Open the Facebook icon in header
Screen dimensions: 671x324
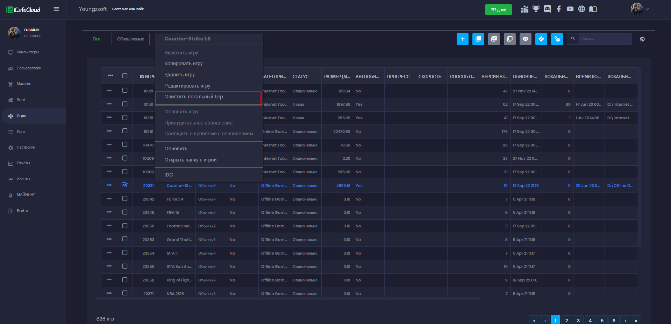tap(559, 9)
